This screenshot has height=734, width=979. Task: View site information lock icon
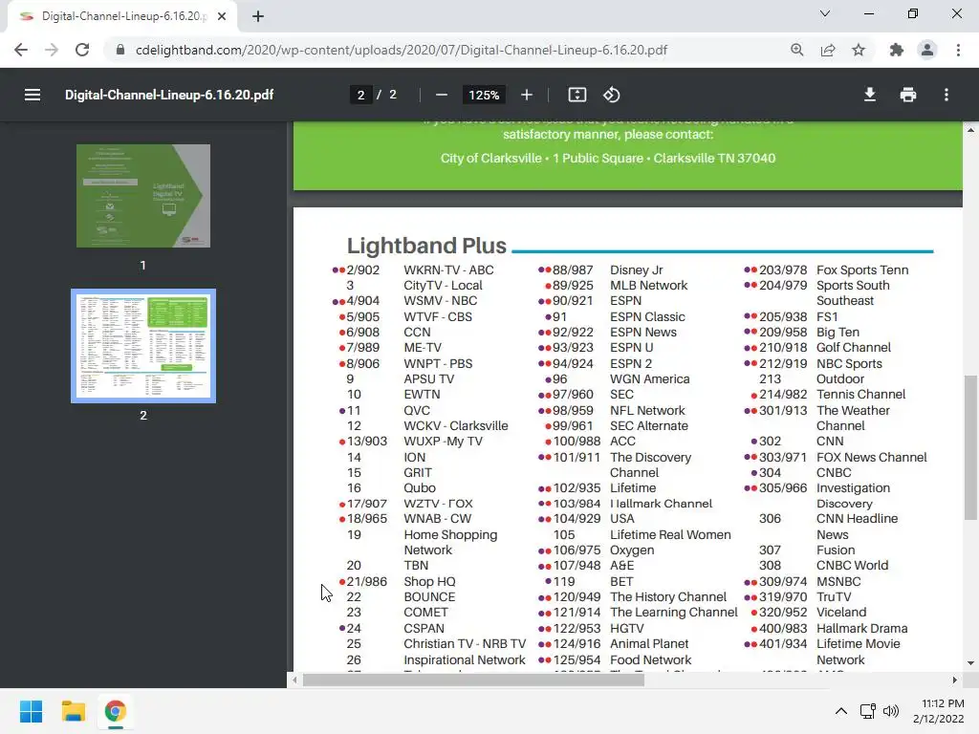pyautogui.click(x=120, y=50)
